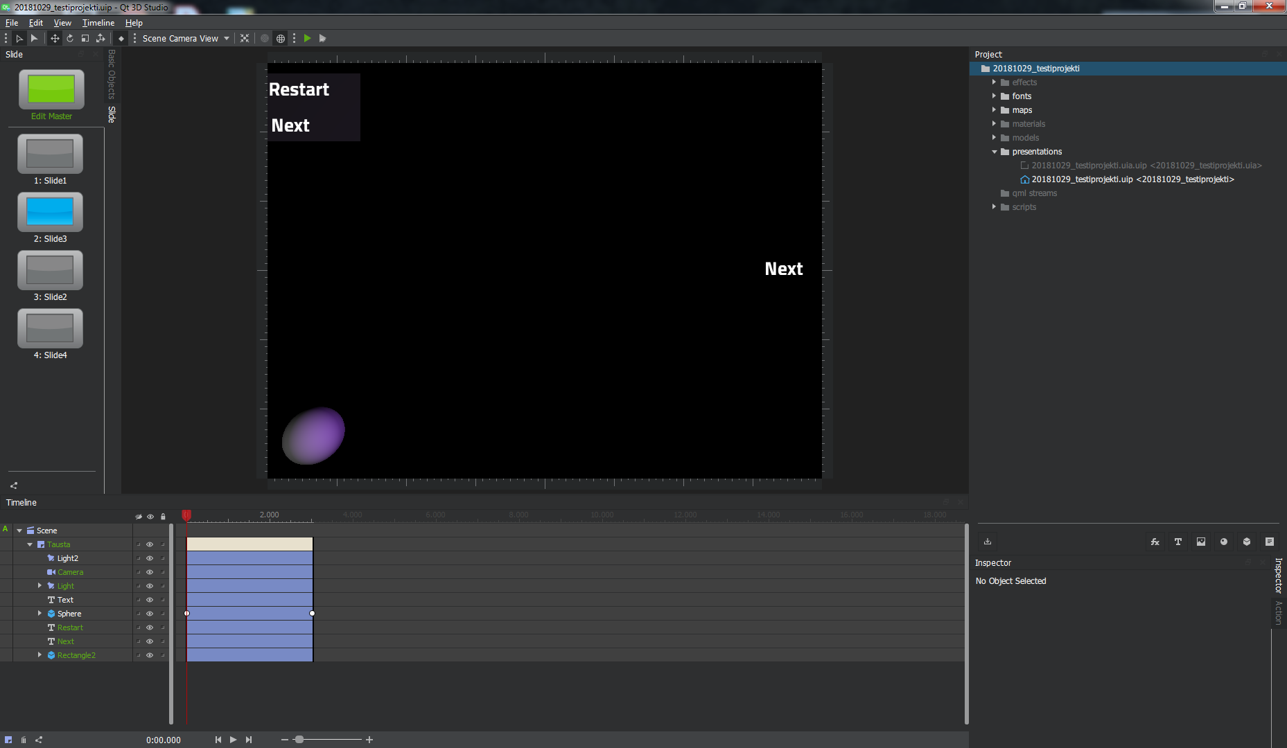This screenshot has width=1287, height=748.
Task: Open 20181029_testiprojekti.uip presentation file
Action: click(x=1082, y=179)
